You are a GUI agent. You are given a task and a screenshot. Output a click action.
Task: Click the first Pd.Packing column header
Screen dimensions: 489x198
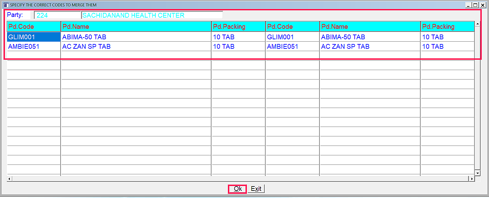pos(239,26)
